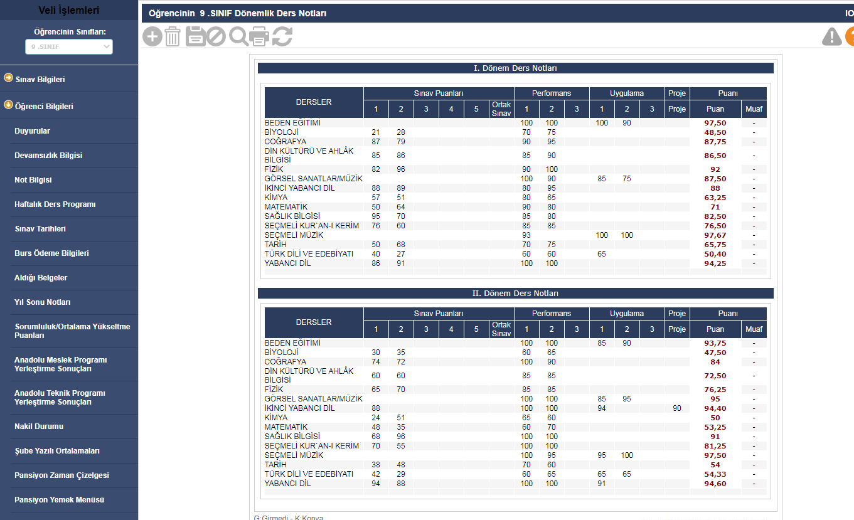The width and height of the screenshot is (854, 520).
Task: Click the score 76,25
Action: point(715,390)
